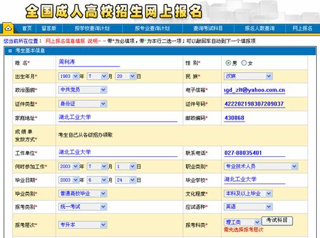This screenshot has width=320, height=238.
Task: Open 政治面貌 dropdown showing 中共党员
Action: coord(82,90)
